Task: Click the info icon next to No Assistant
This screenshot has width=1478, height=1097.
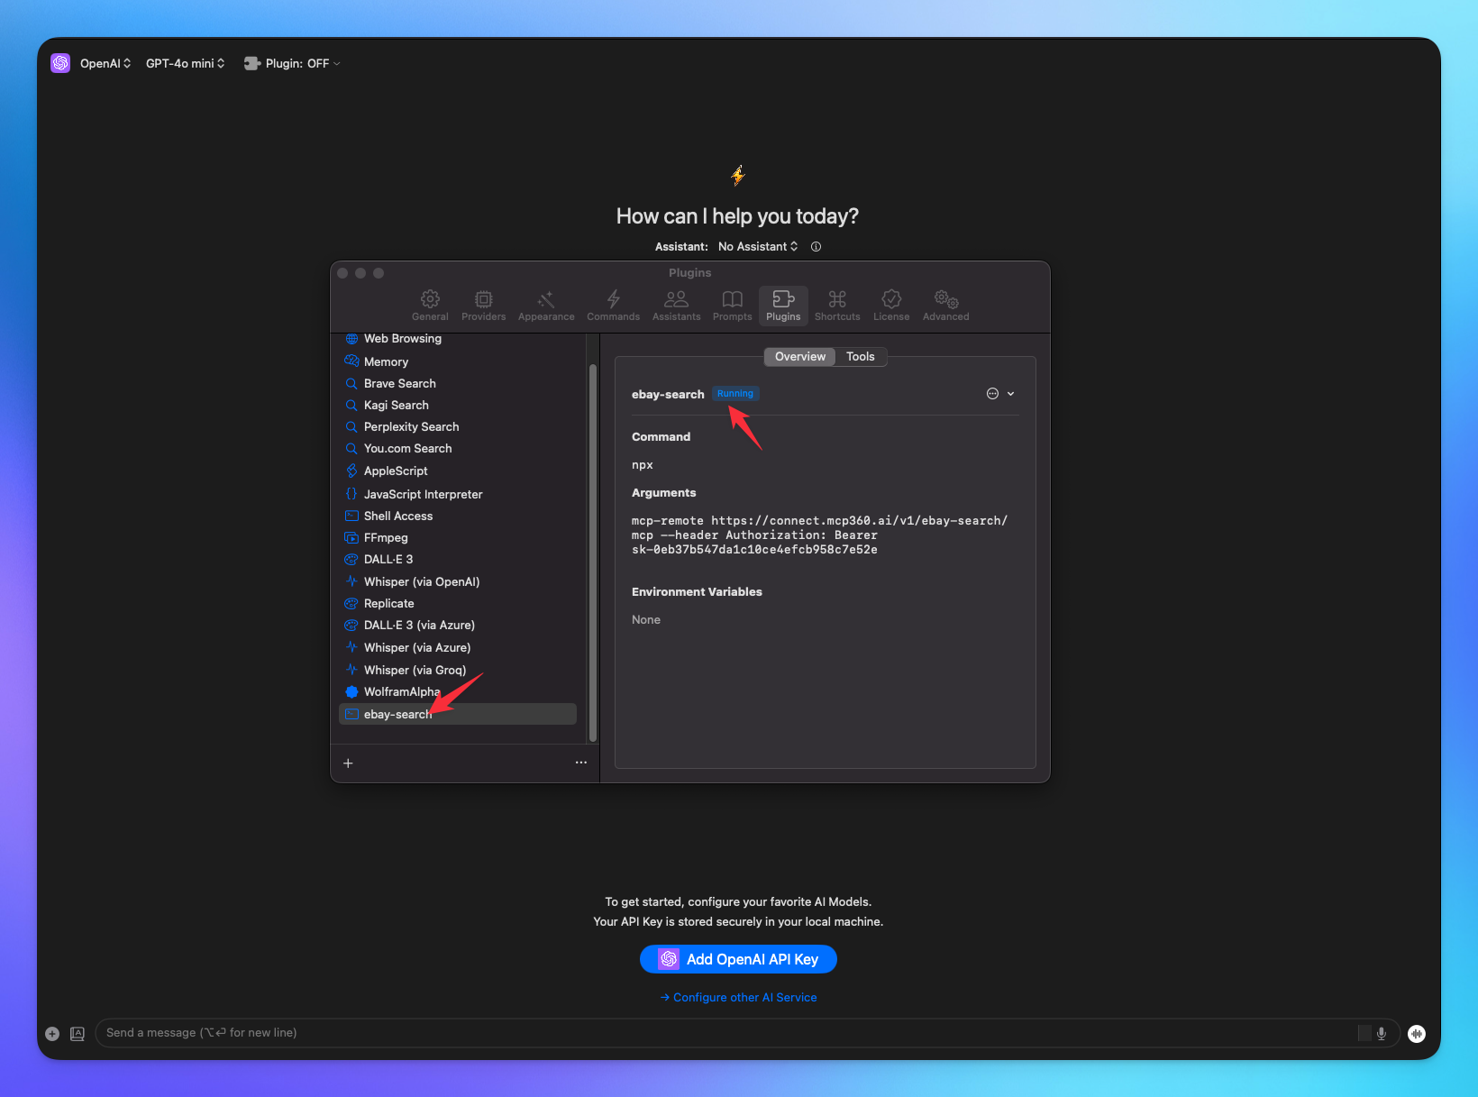Action: tap(816, 246)
